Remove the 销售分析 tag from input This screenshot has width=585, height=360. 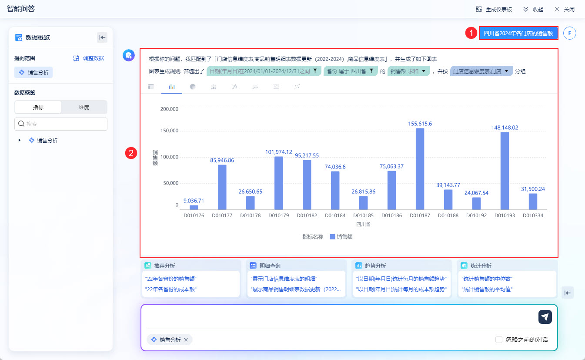pos(186,340)
